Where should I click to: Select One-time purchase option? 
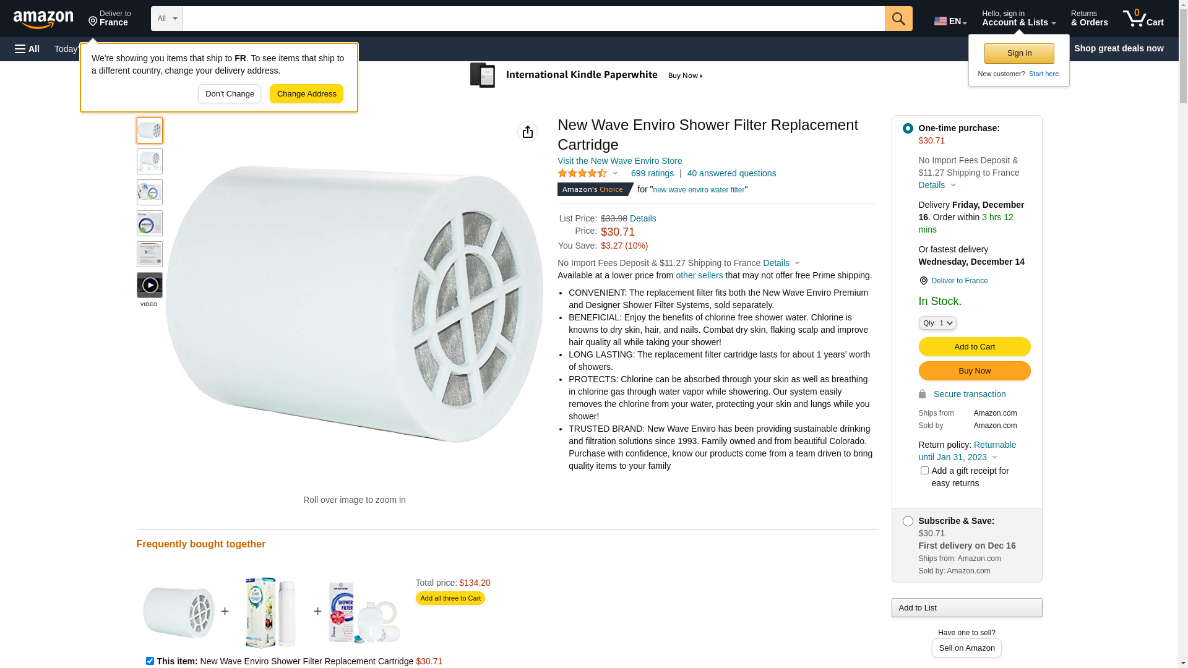coord(908,129)
